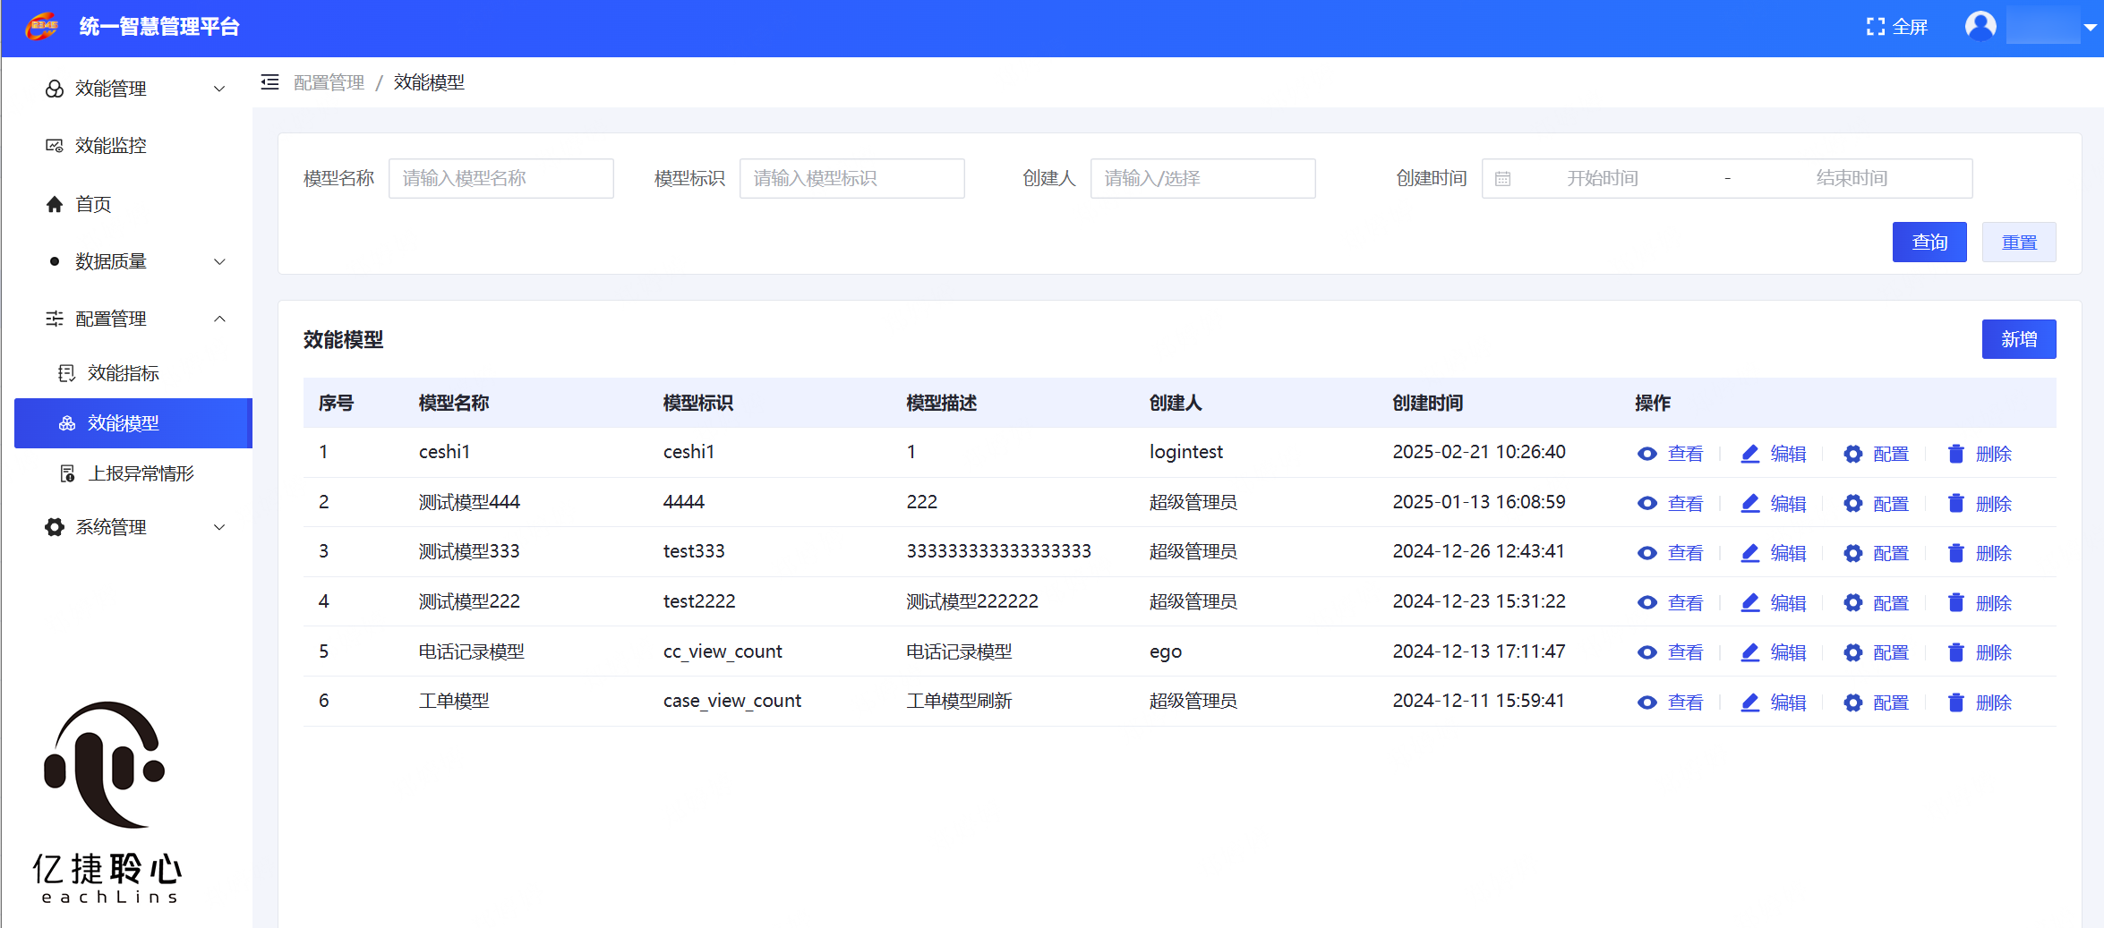View 测试模型222 row via eye icon
The image size is (2104, 928).
1646,602
